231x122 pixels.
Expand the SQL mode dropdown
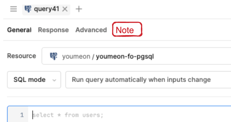[x=34, y=80]
